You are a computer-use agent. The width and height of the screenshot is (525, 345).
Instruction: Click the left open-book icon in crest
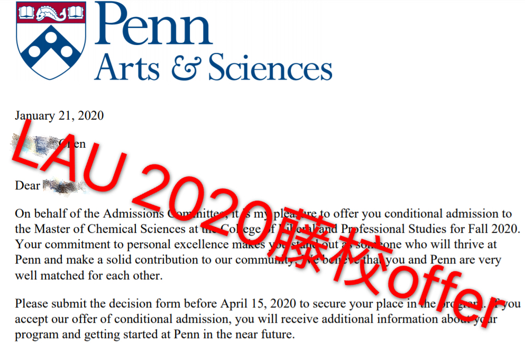[x=26, y=13]
